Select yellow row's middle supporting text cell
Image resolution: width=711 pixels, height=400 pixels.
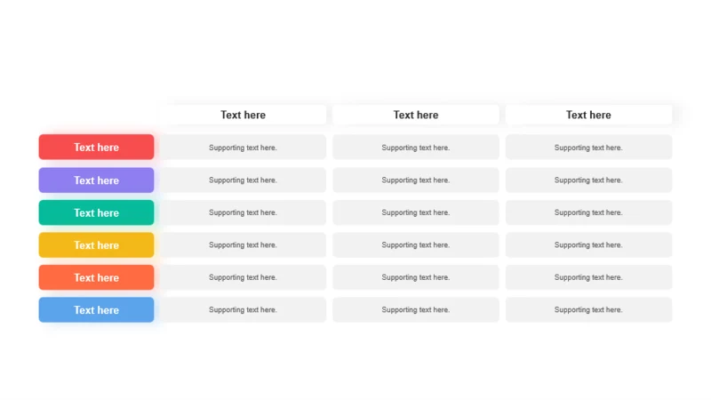coord(416,245)
